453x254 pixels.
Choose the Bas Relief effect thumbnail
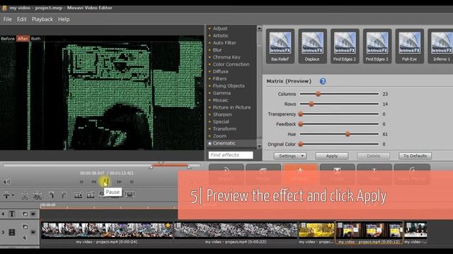click(x=280, y=46)
